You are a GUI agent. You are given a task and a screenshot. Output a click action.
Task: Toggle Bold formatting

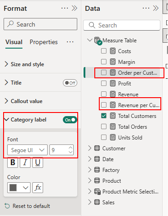pyautogui.click(x=13, y=162)
